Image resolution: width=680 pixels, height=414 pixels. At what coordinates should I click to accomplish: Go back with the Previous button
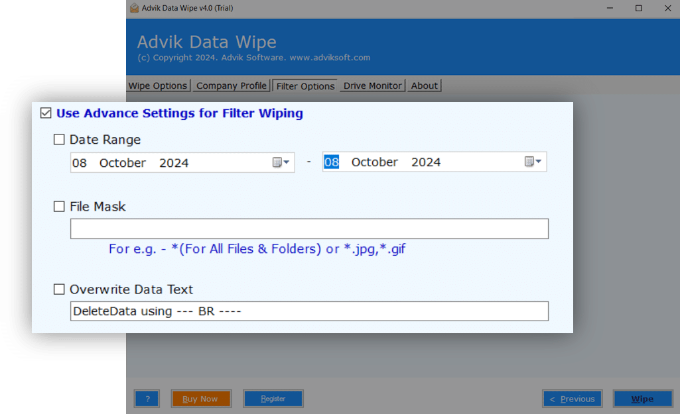(572, 399)
